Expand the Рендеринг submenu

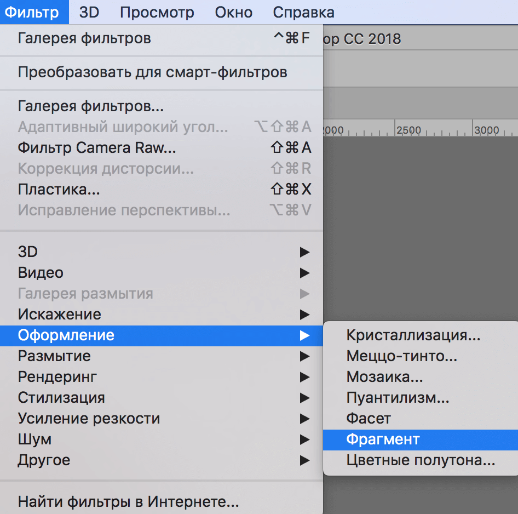[x=60, y=377]
